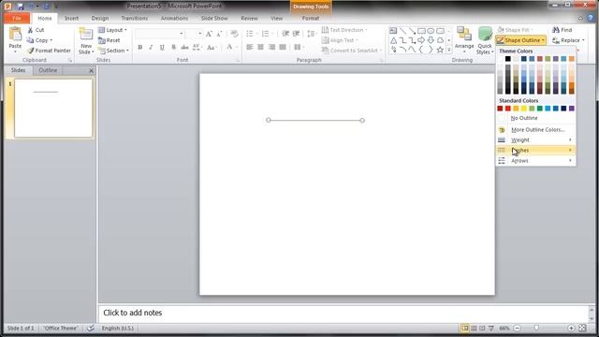Image resolution: width=599 pixels, height=337 pixels.
Task: Select the Right Arrow shape
Action: [x=421, y=40]
